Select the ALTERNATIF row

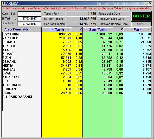pyautogui.click(x=77, y=85)
